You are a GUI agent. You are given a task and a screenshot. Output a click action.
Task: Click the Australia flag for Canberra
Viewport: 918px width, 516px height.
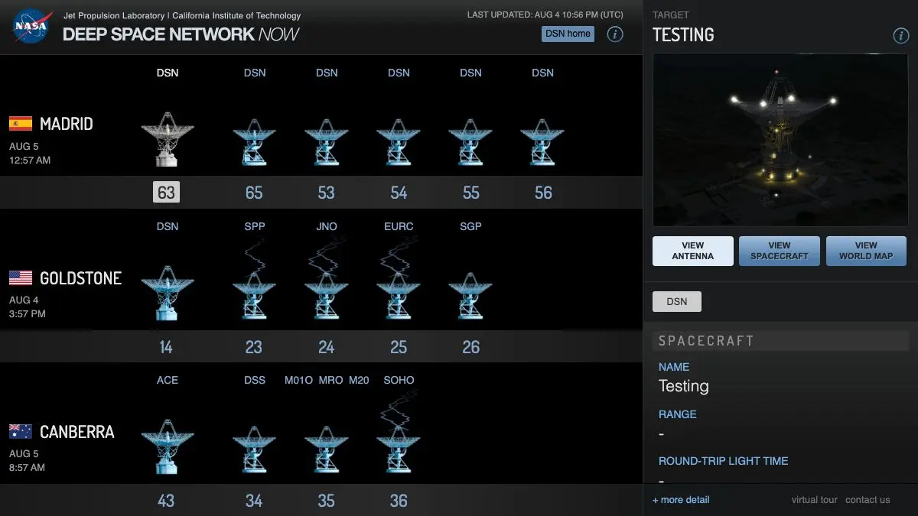[x=21, y=431]
